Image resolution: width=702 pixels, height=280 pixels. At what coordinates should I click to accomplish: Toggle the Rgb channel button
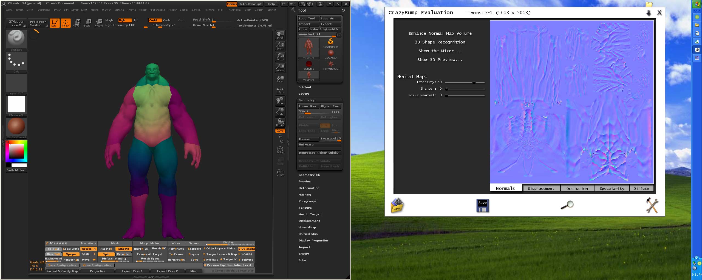coord(125,20)
